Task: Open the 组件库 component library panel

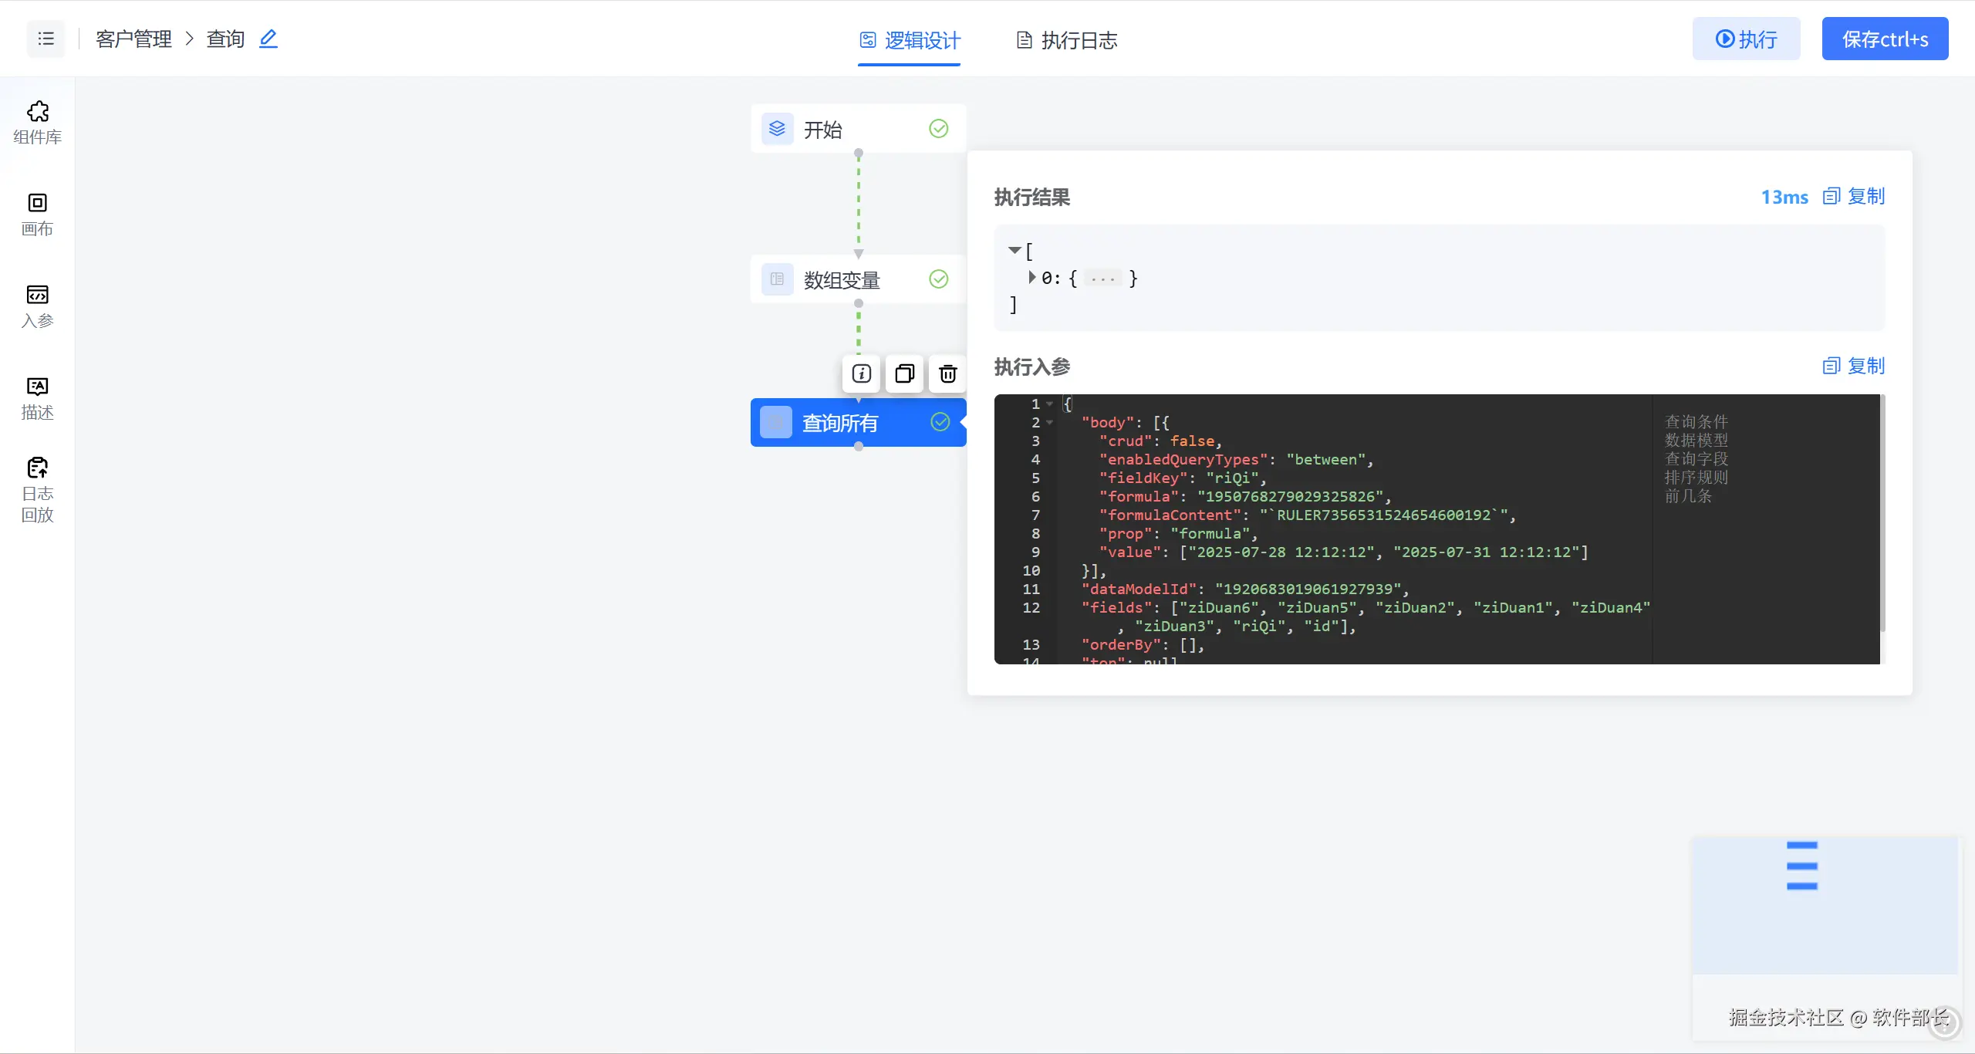Action: [x=37, y=122]
